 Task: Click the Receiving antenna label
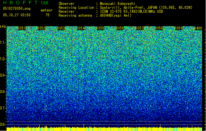tap(75, 15)
